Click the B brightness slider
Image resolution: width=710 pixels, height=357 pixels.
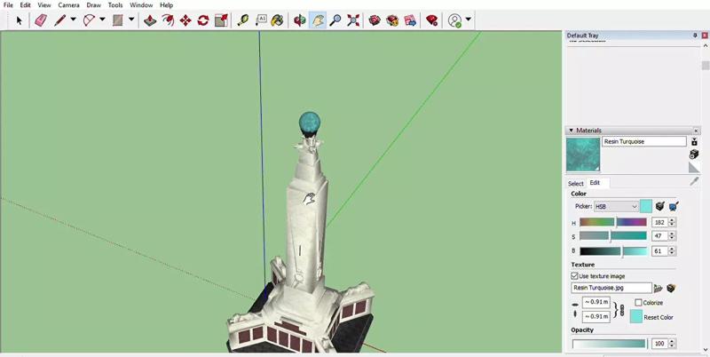point(613,251)
